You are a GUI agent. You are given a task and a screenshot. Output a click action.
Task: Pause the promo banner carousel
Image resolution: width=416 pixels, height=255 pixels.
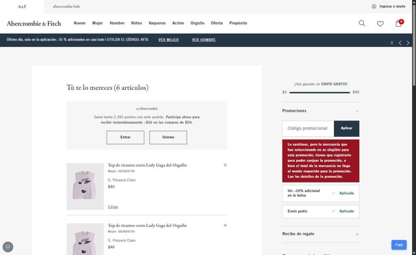[x=392, y=43]
